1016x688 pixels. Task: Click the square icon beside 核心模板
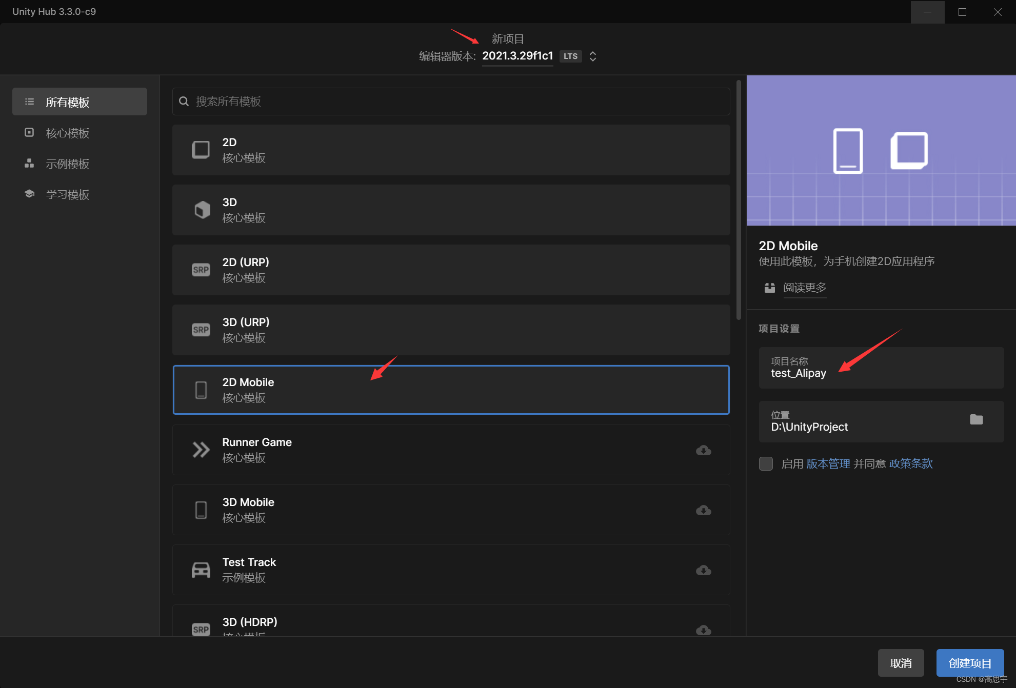(29, 132)
